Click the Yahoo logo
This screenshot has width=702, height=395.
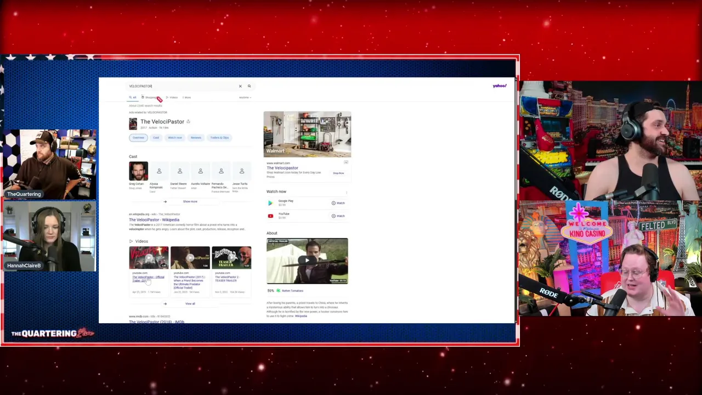(x=499, y=86)
